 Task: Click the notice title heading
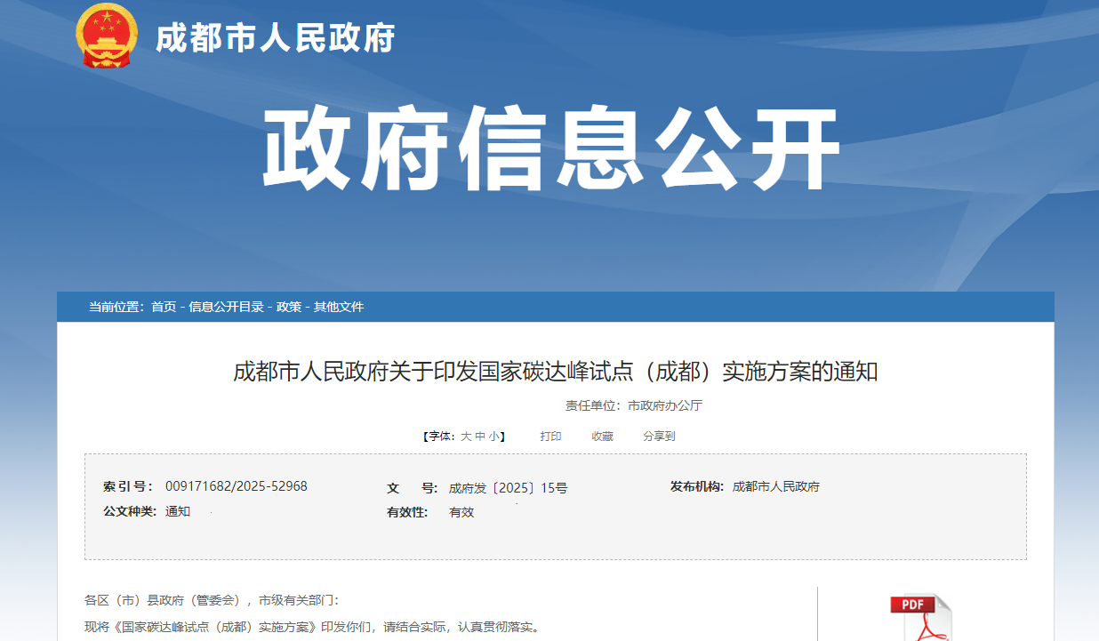click(555, 372)
